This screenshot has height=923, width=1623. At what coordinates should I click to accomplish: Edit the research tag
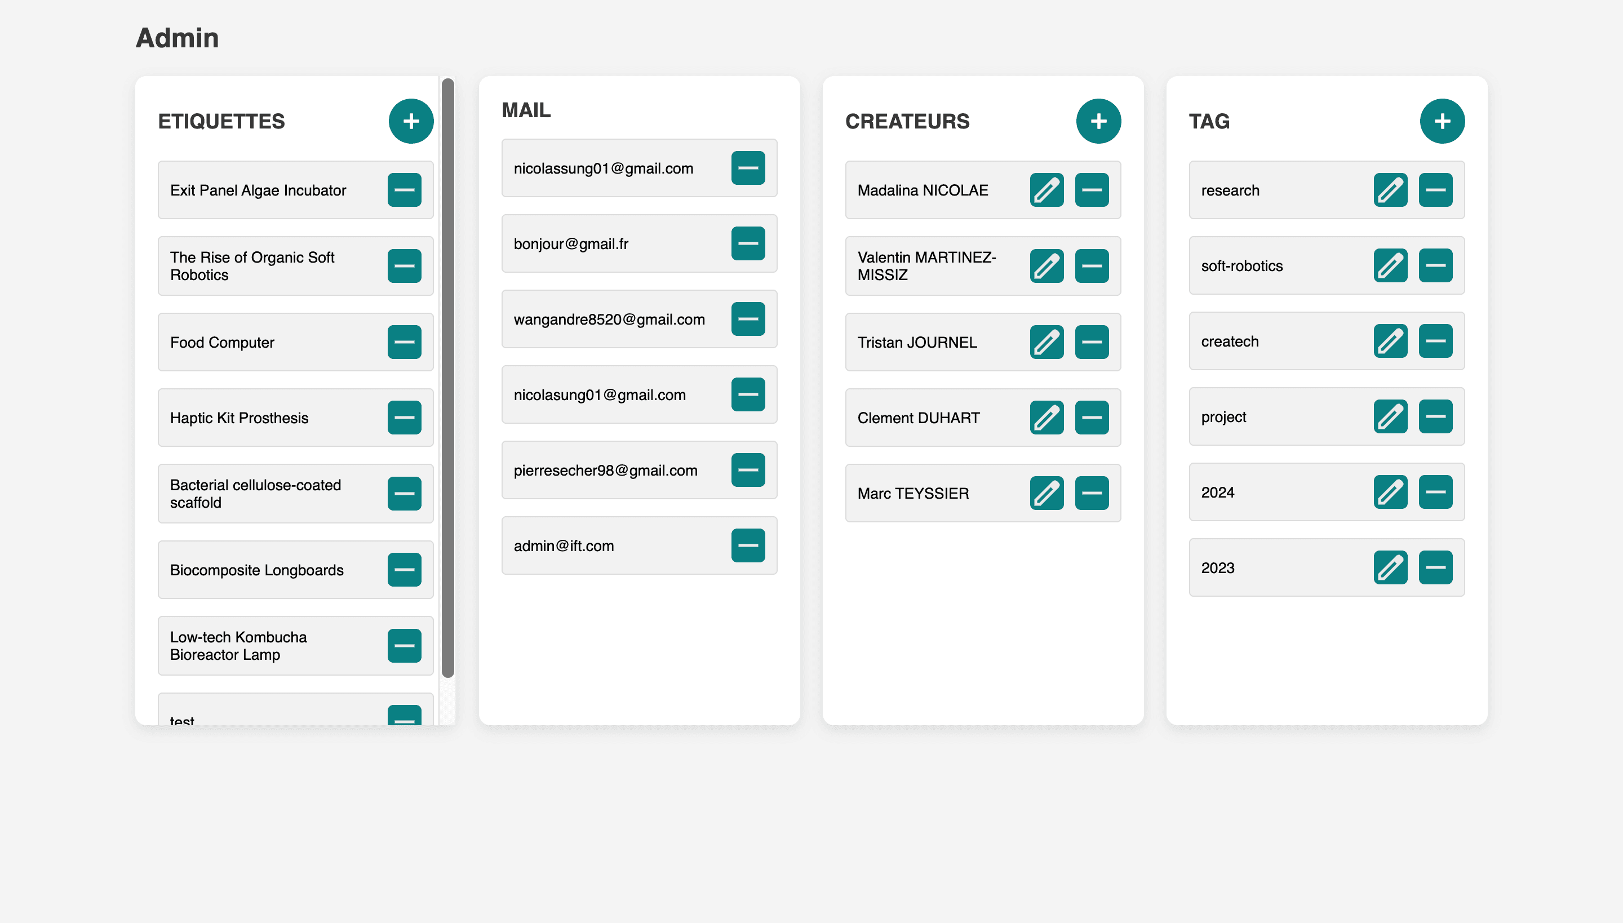1390,190
